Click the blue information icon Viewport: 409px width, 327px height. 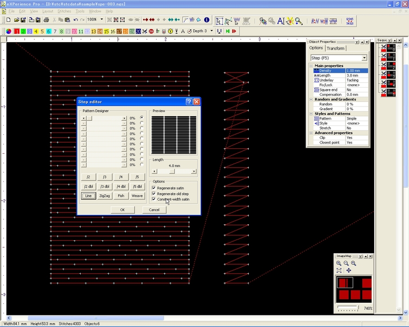207,20
